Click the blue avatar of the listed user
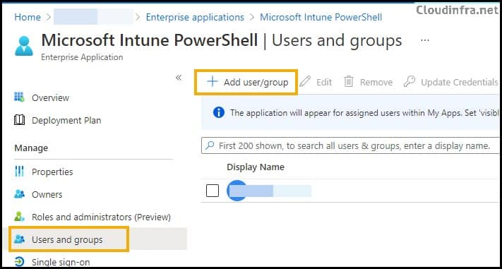502x269 pixels. (237, 191)
